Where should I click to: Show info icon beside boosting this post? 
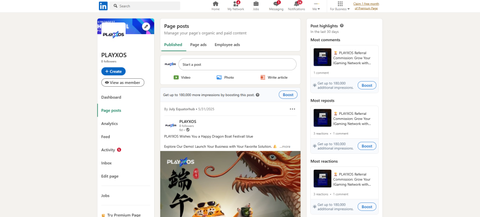[x=257, y=95]
